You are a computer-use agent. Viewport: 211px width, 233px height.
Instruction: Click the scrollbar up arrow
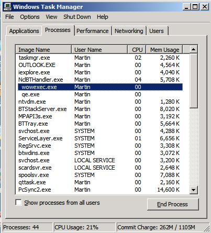(193, 49)
